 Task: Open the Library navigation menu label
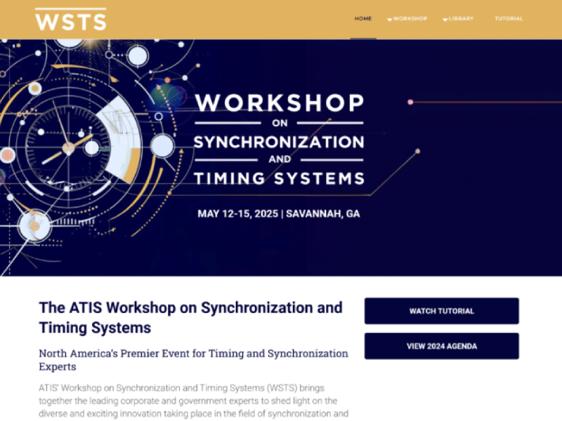[x=462, y=19]
